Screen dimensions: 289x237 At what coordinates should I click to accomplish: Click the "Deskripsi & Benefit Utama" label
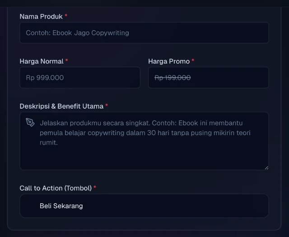coord(61,106)
